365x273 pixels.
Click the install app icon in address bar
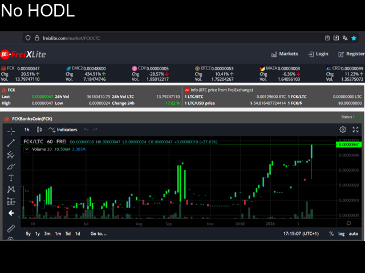point(336,38)
